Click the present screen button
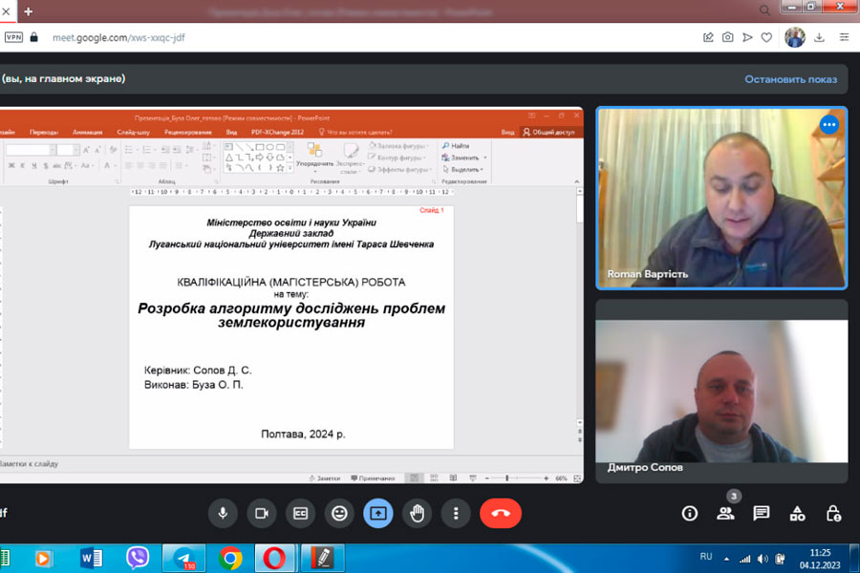Viewport: 860px width, 573px height. click(x=378, y=513)
